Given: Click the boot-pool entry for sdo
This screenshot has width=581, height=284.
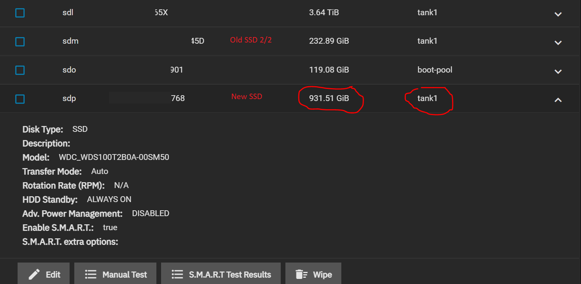Looking at the screenshot, I should (x=435, y=70).
